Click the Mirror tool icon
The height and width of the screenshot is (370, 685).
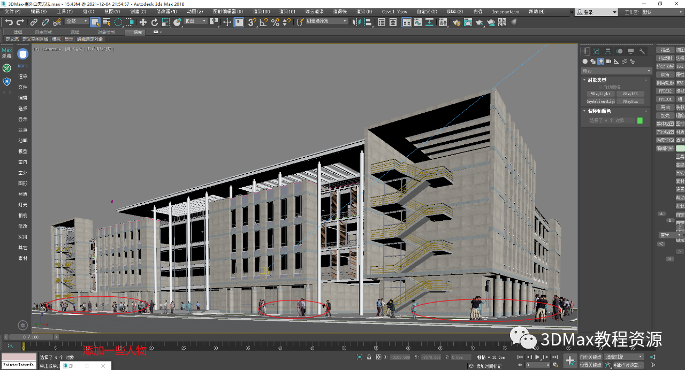pyautogui.click(x=356, y=22)
